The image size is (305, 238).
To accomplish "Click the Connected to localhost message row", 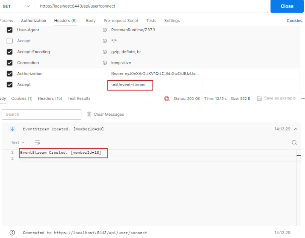I will click(151, 233).
